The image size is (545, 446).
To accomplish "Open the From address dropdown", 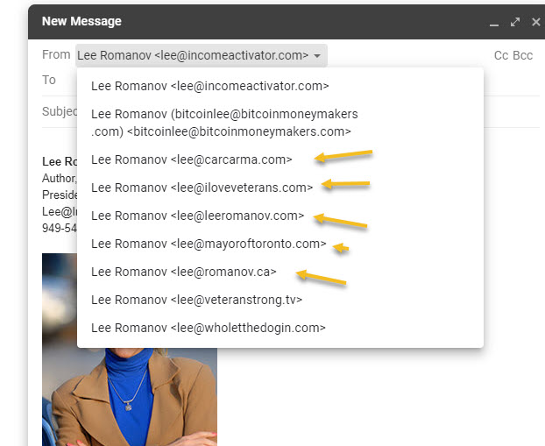I will tap(202, 55).
